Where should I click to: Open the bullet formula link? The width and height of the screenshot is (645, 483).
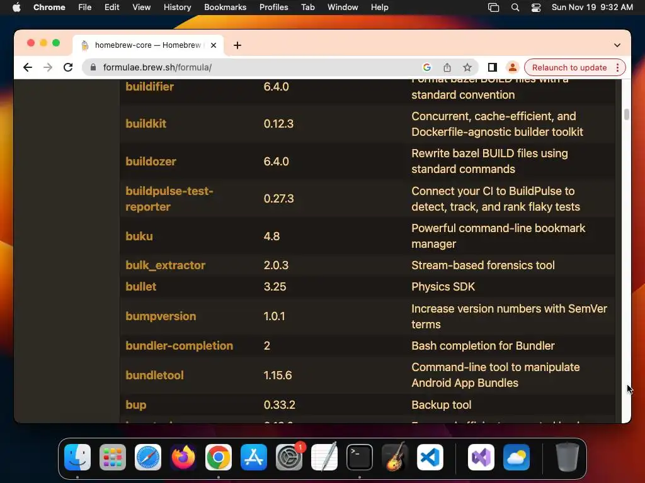[x=140, y=287]
